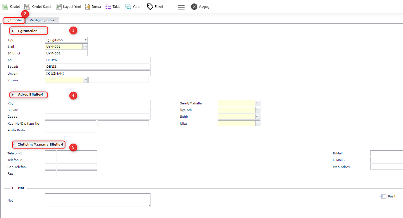Open the Takip checklist icon
403x218 pixels.
point(108,7)
